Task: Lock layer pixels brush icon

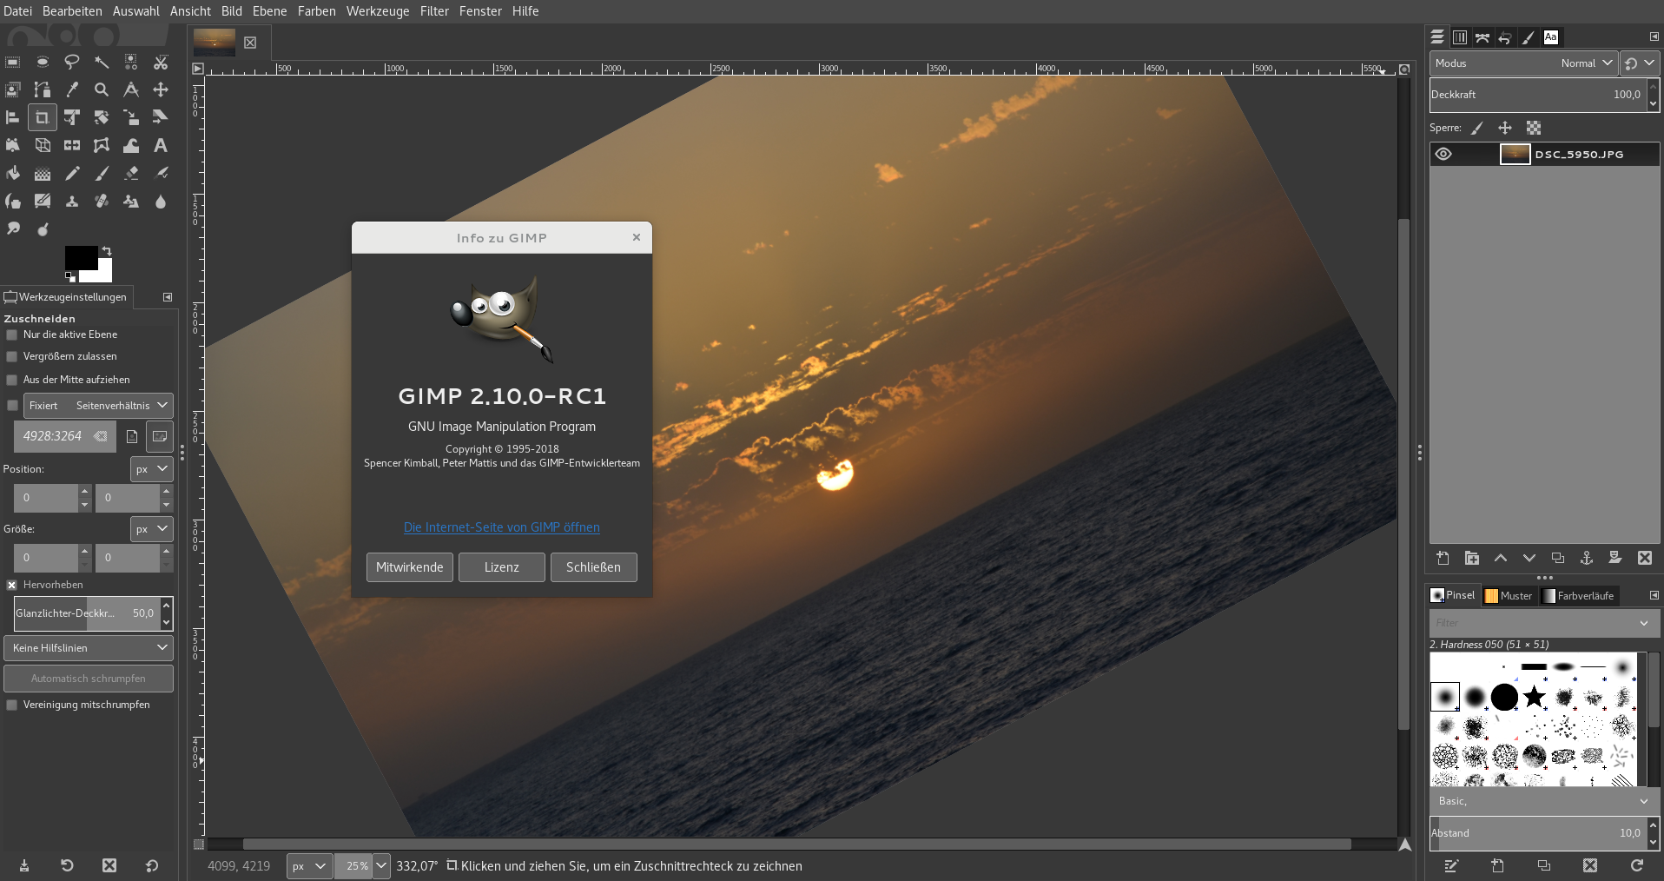Action: [x=1477, y=128]
